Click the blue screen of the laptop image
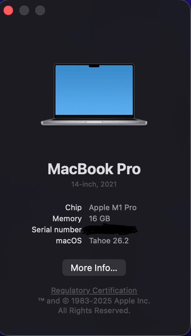The image size is (191, 336). pos(94,90)
